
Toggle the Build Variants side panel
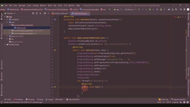point(1,90)
